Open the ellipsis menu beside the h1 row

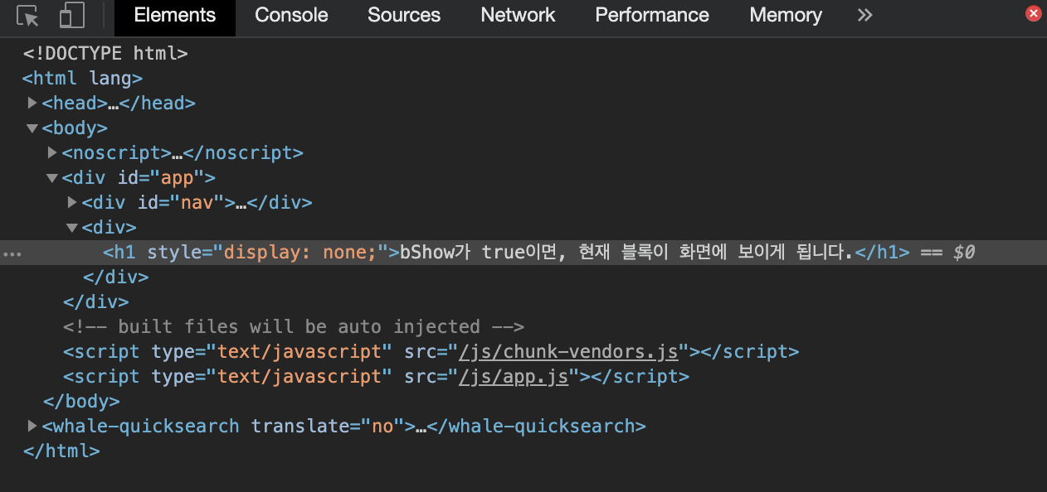(x=12, y=253)
